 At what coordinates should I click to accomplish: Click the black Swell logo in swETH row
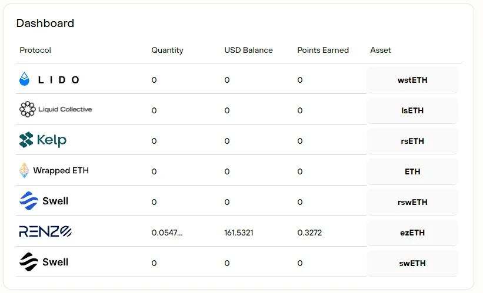(x=29, y=262)
